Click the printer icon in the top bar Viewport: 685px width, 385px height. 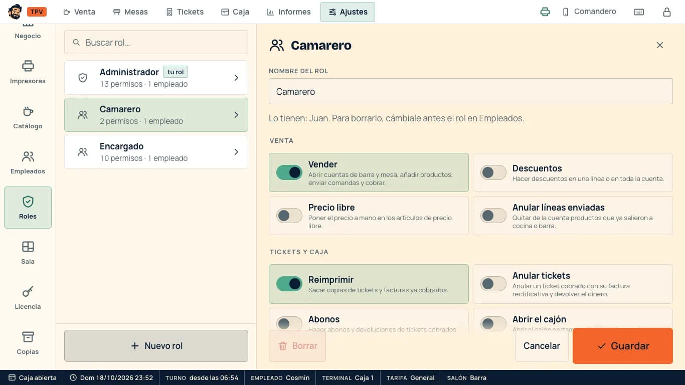pyautogui.click(x=545, y=12)
